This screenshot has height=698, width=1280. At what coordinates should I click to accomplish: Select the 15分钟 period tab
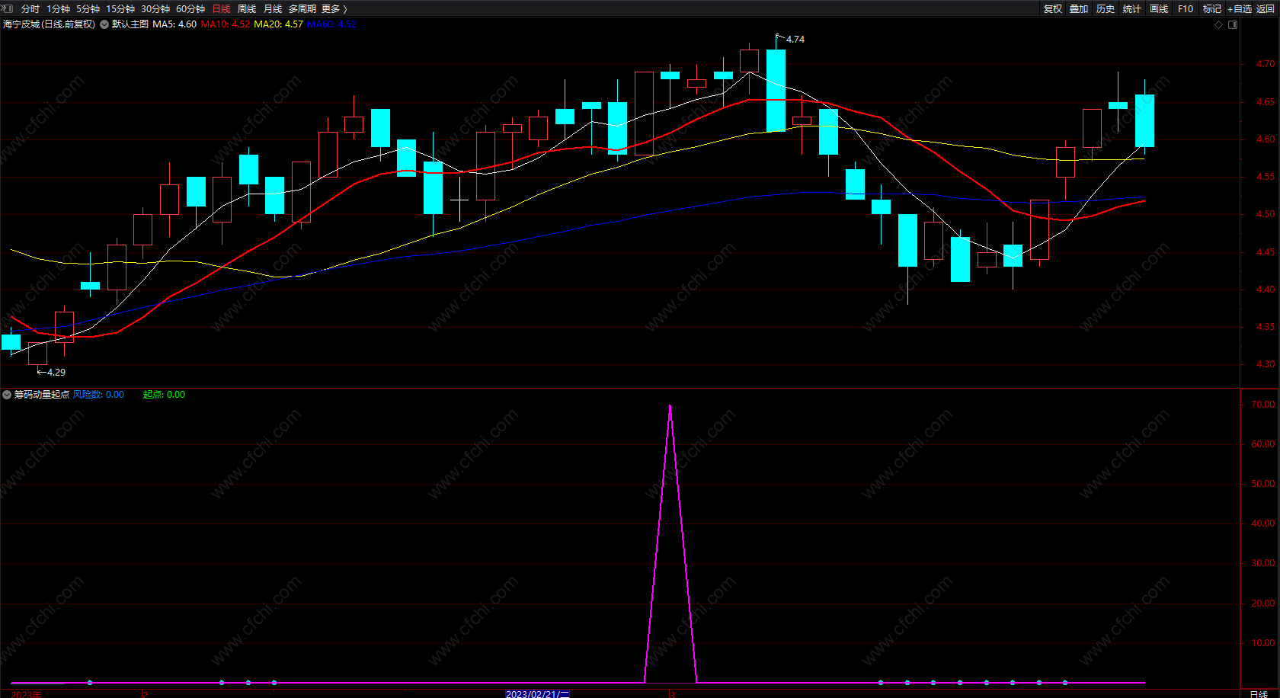coord(120,8)
